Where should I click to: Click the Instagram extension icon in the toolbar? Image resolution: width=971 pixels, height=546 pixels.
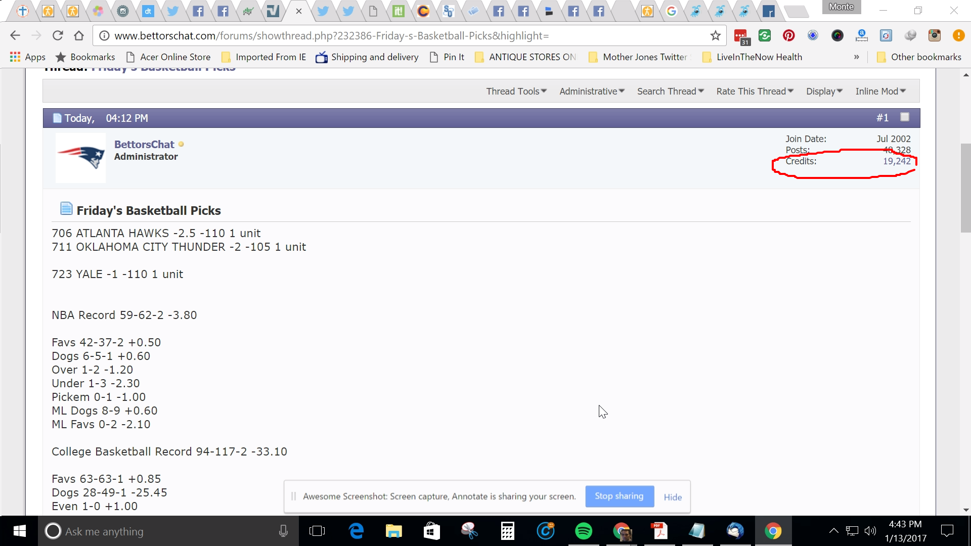point(934,35)
